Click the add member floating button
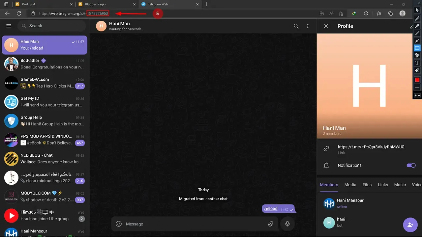This screenshot has height=237, width=422. (x=410, y=225)
